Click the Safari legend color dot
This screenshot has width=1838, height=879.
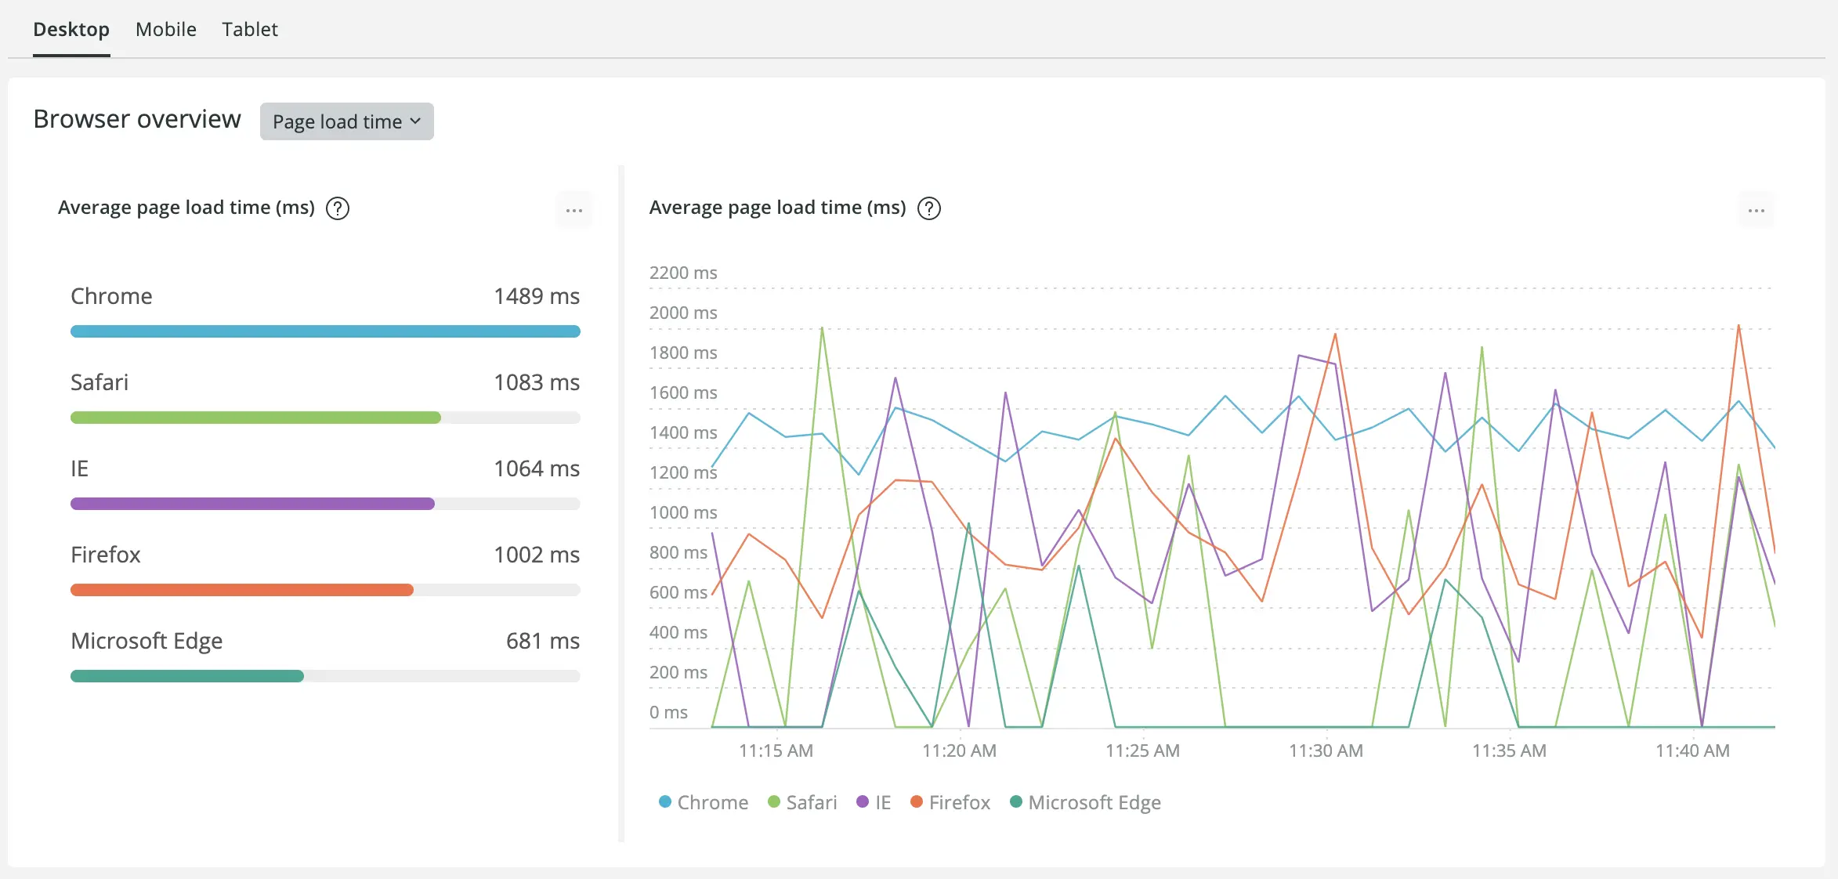(772, 801)
